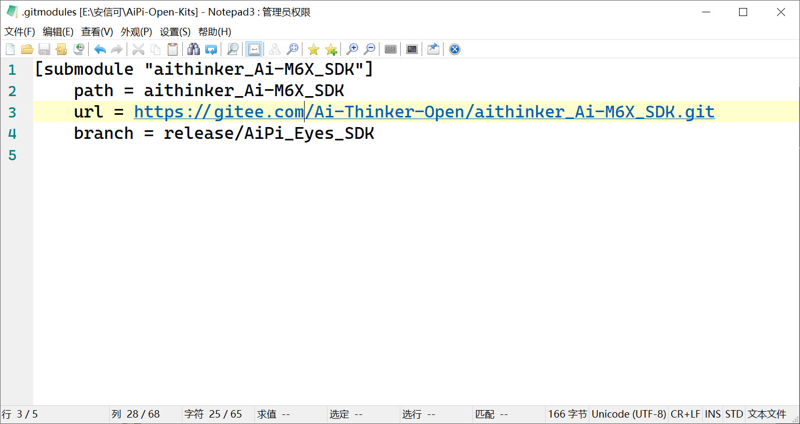Click the 选行 status bar field
The height and width of the screenshot is (424, 800).
(x=436, y=414)
